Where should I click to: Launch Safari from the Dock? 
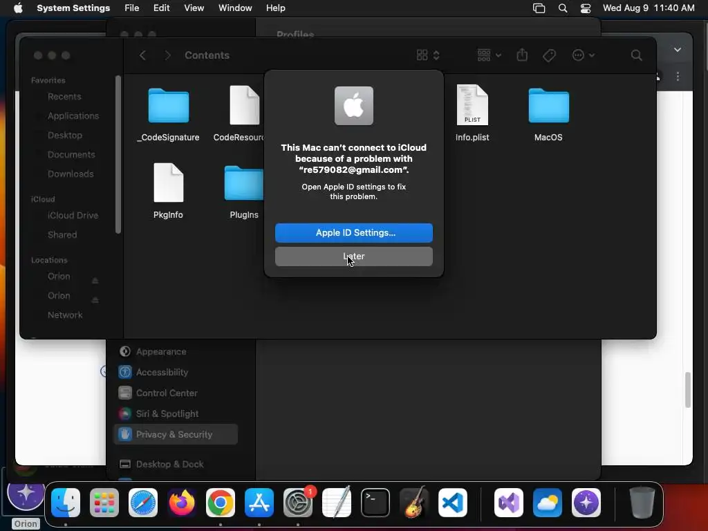point(143,503)
